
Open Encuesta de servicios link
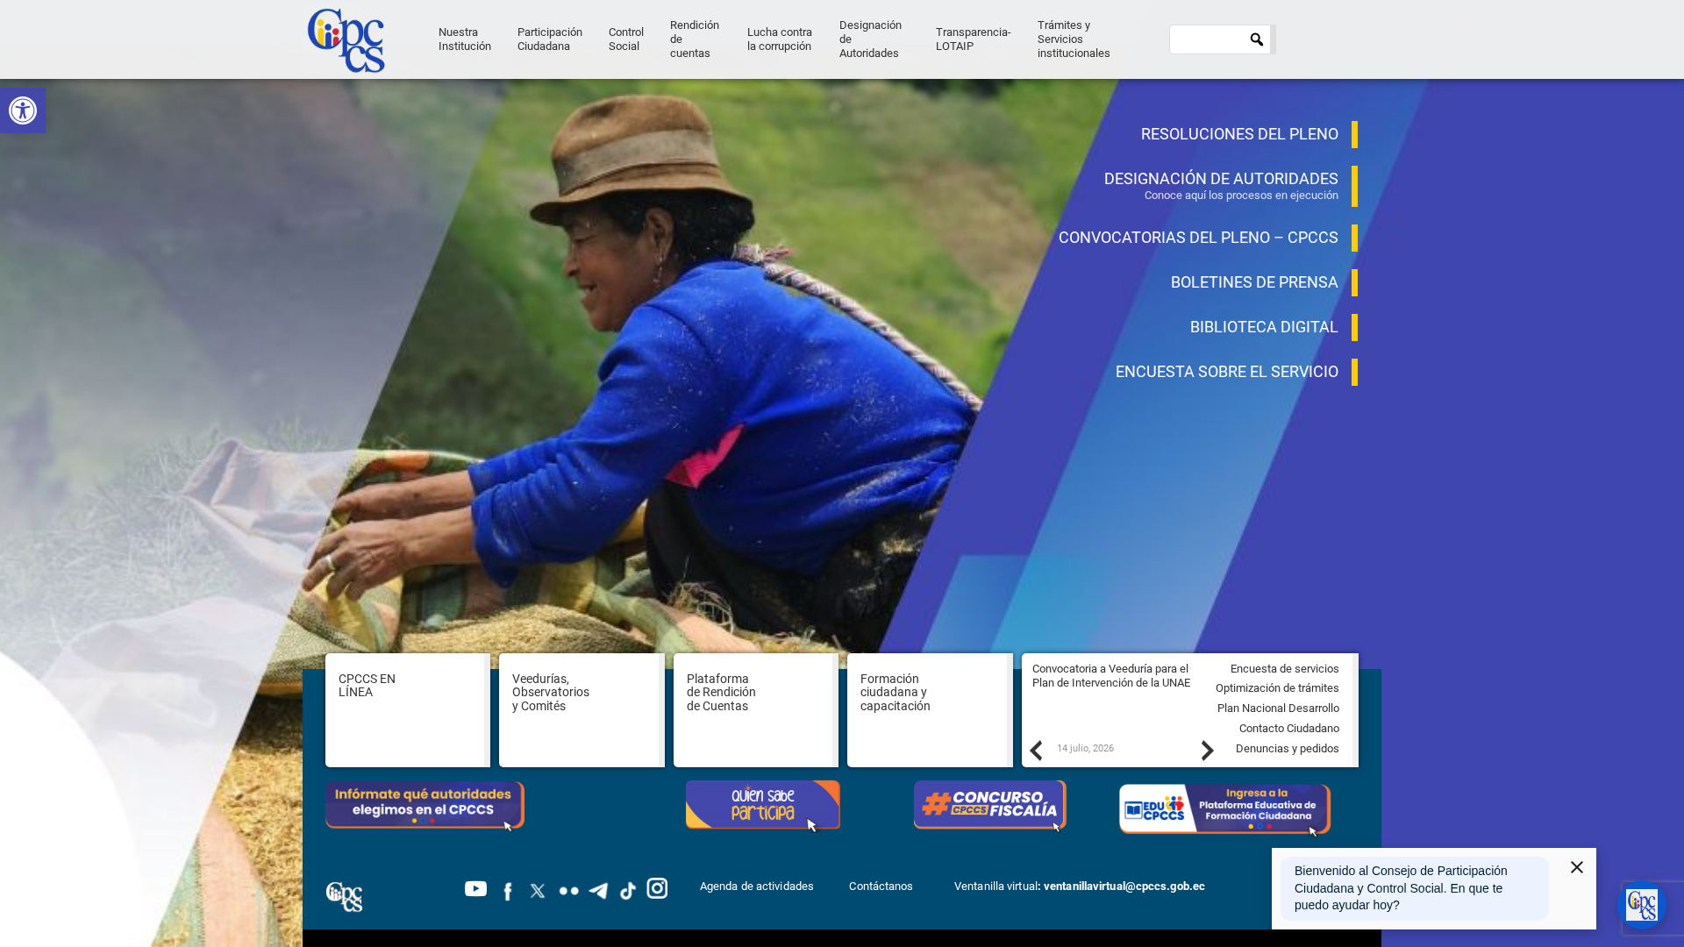[x=1284, y=669]
